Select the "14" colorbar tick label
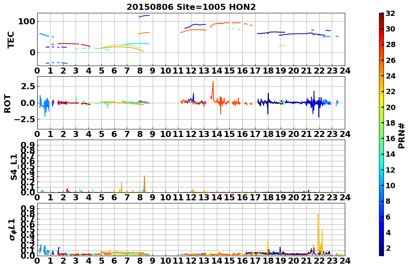409x269 pixels. [390, 154]
